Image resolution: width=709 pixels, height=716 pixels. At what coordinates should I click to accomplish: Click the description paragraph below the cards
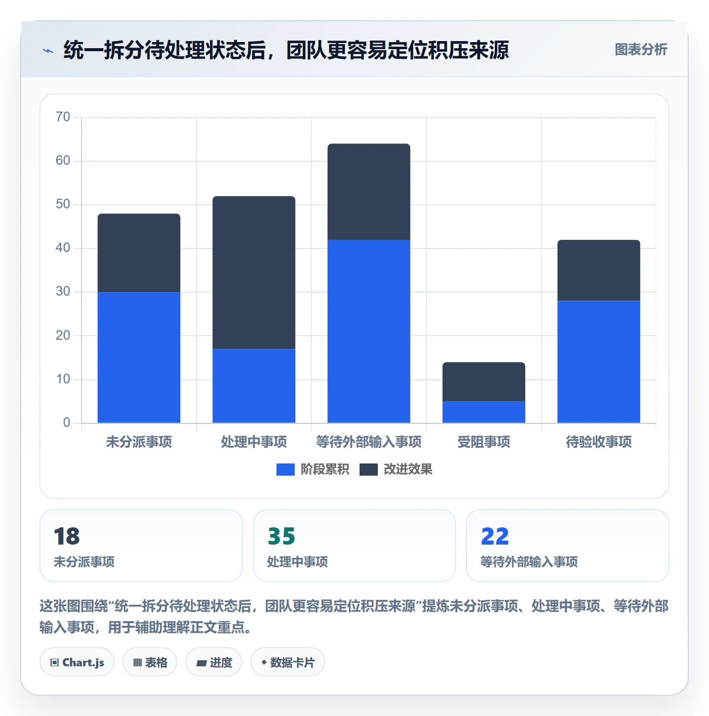click(354, 617)
